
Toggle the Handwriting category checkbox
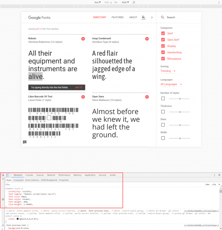(x=163, y=52)
